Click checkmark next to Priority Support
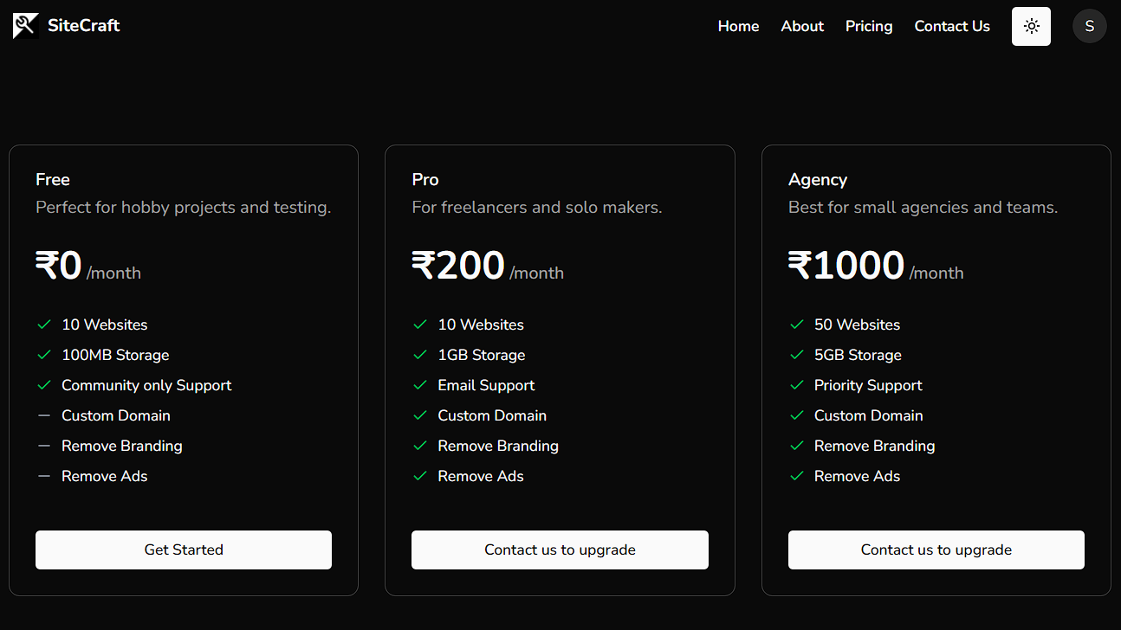 [x=797, y=385]
